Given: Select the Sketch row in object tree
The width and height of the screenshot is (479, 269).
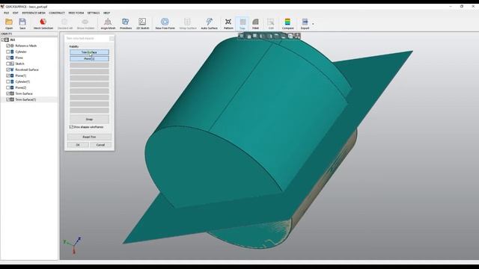Looking at the screenshot, I should pos(19,64).
